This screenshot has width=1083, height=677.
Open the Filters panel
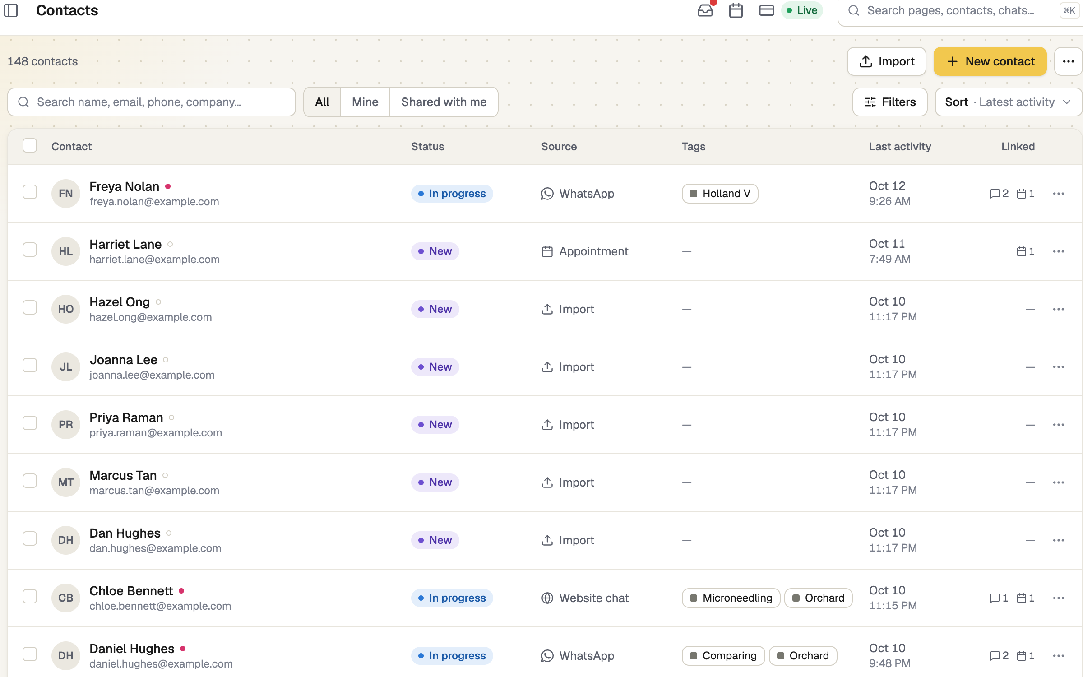(x=890, y=102)
